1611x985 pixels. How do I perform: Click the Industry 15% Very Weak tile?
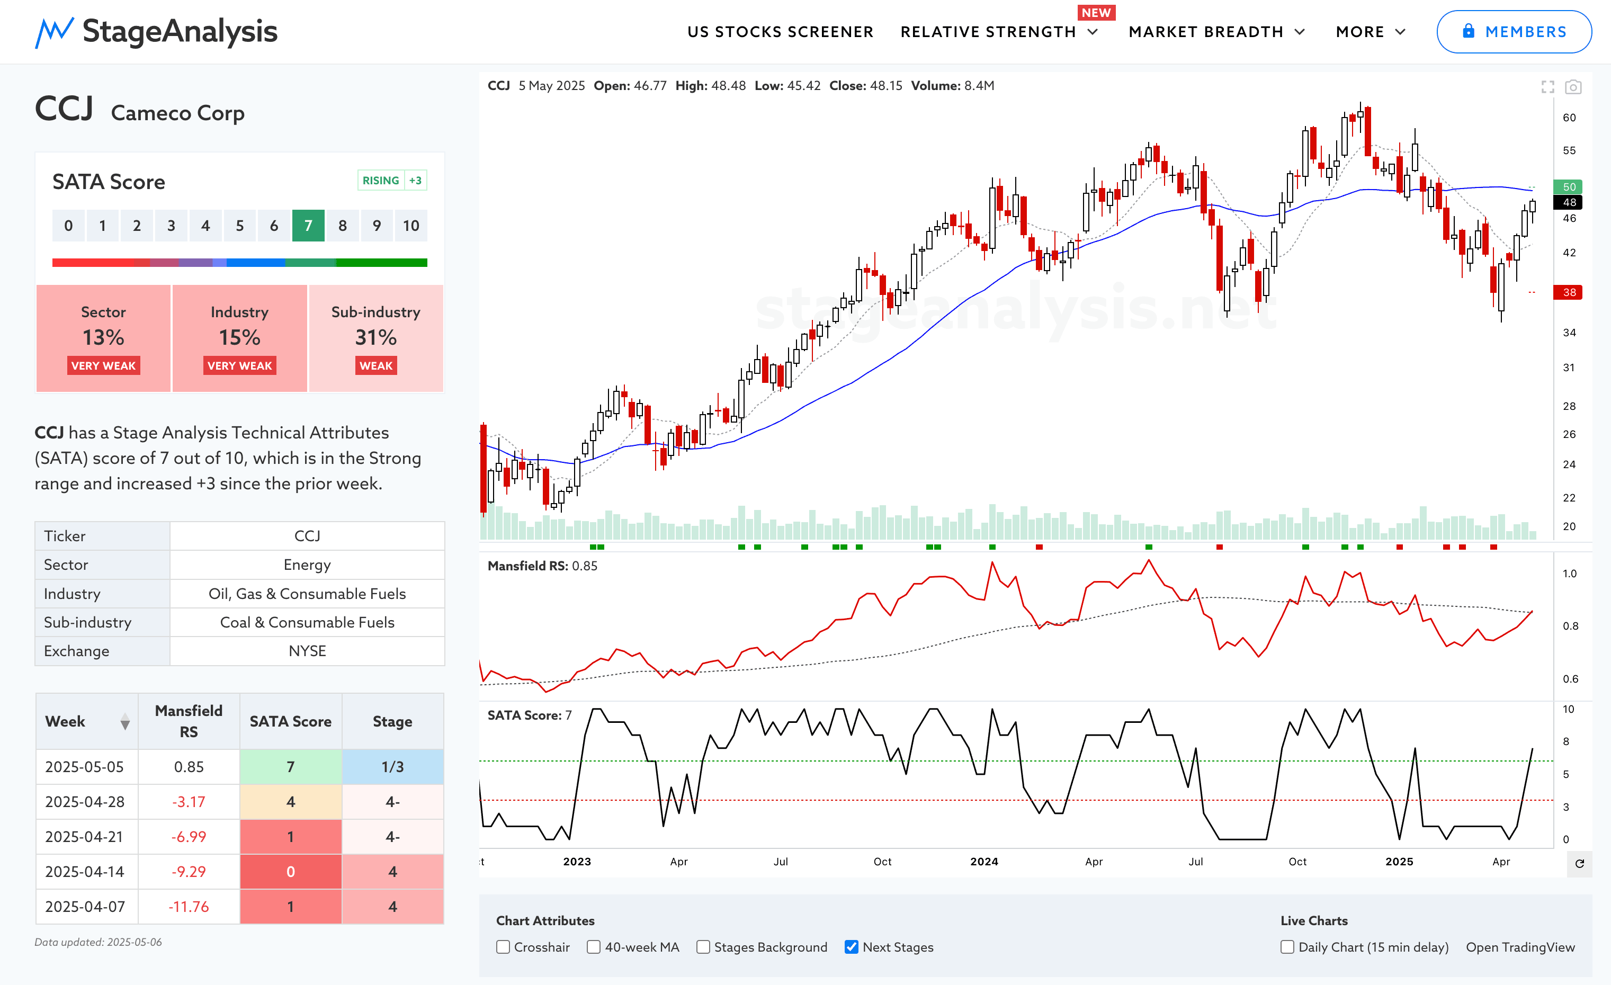[x=239, y=338]
